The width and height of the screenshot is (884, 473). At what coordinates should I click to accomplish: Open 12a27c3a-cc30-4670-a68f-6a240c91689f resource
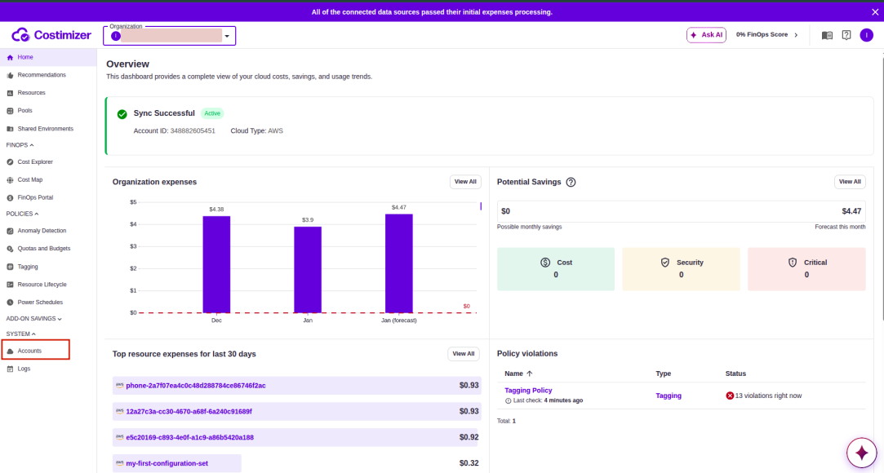tap(189, 412)
